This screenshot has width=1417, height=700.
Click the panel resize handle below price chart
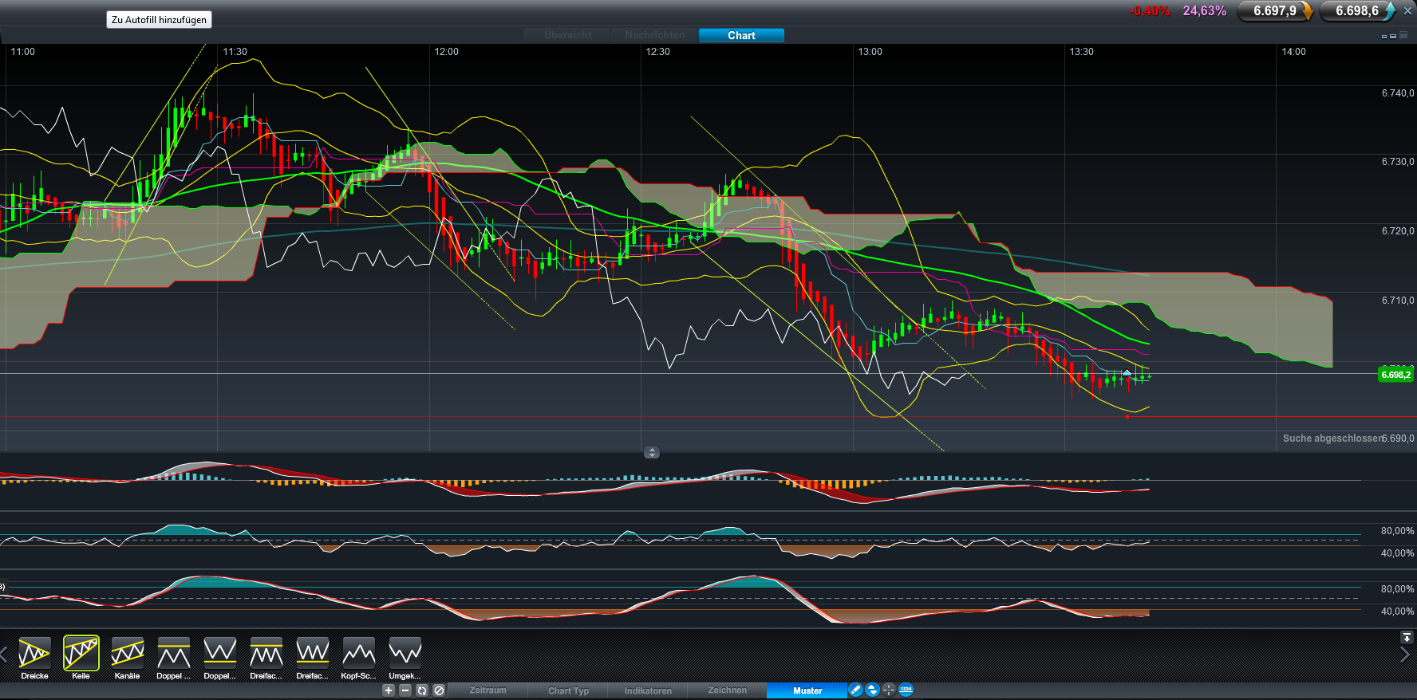pyautogui.click(x=652, y=453)
